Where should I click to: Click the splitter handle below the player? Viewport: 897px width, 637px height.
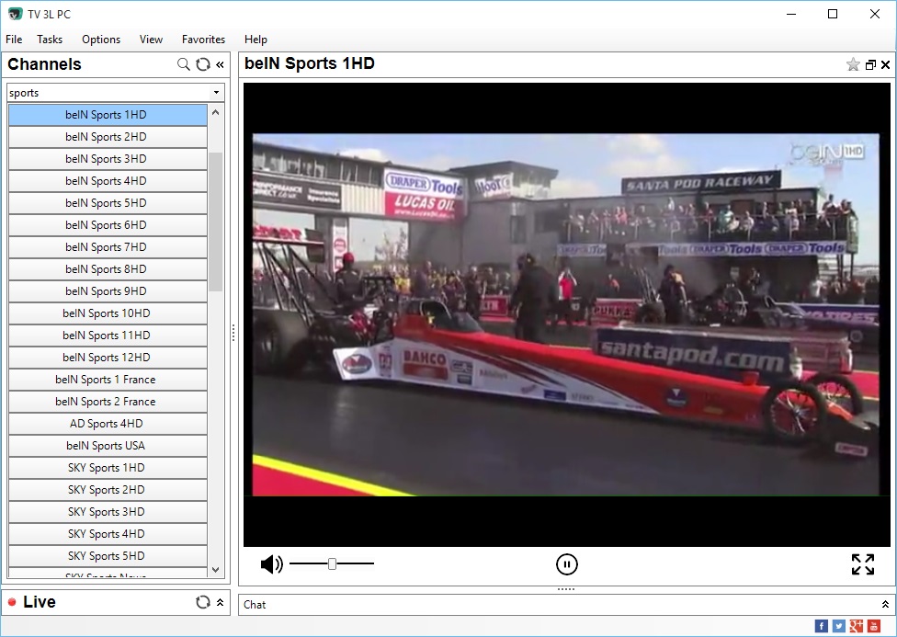coord(566,589)
